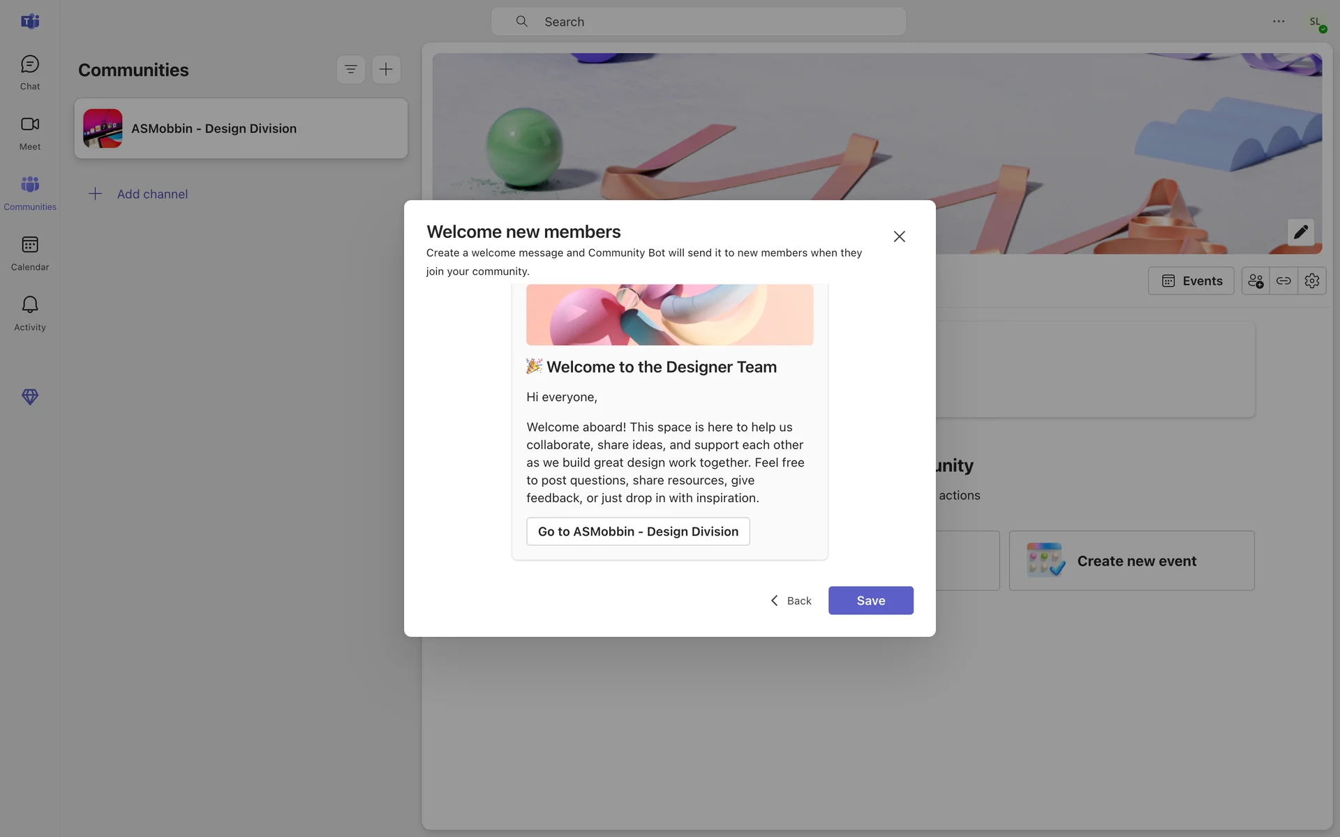1340x837 pixels.
Task: Select ASMobbin - Design Division community
Action: pos(241,128)
